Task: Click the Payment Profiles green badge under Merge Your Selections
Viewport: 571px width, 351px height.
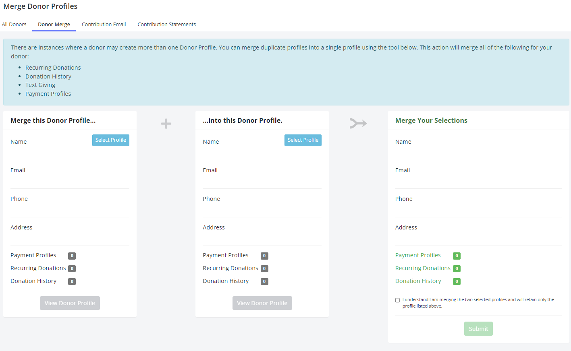Action: point(457,255)
